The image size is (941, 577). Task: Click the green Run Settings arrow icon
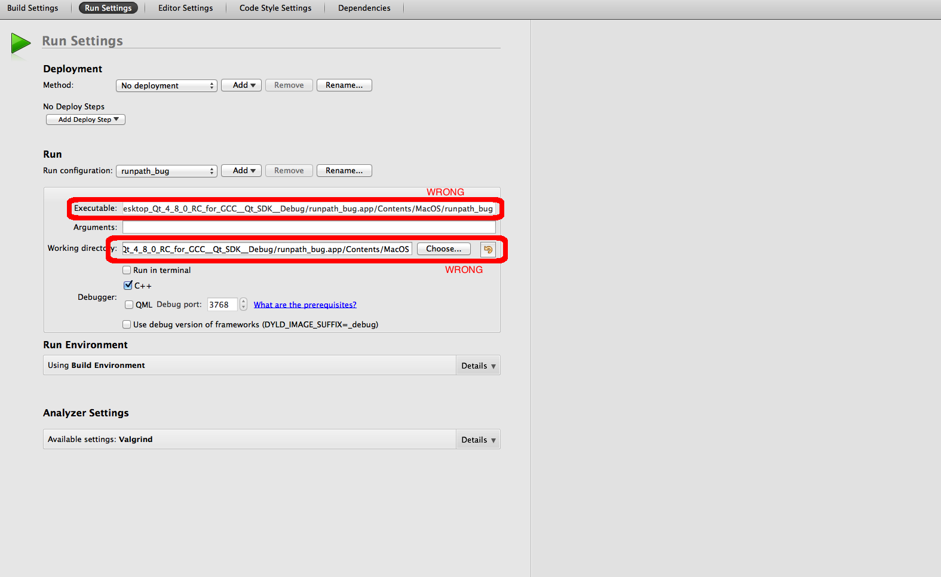(20, 44)
